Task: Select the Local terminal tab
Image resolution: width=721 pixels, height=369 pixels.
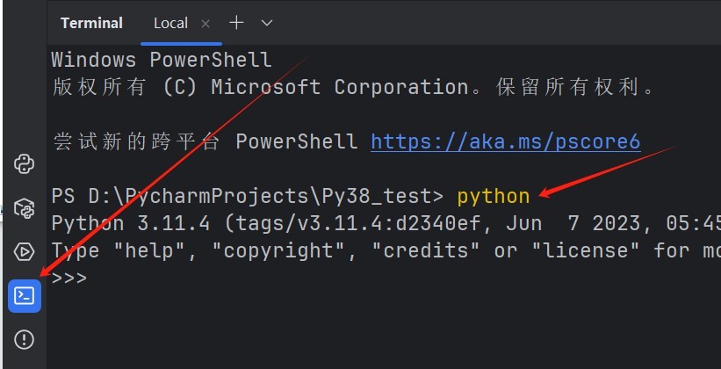Action: [170, 23]
